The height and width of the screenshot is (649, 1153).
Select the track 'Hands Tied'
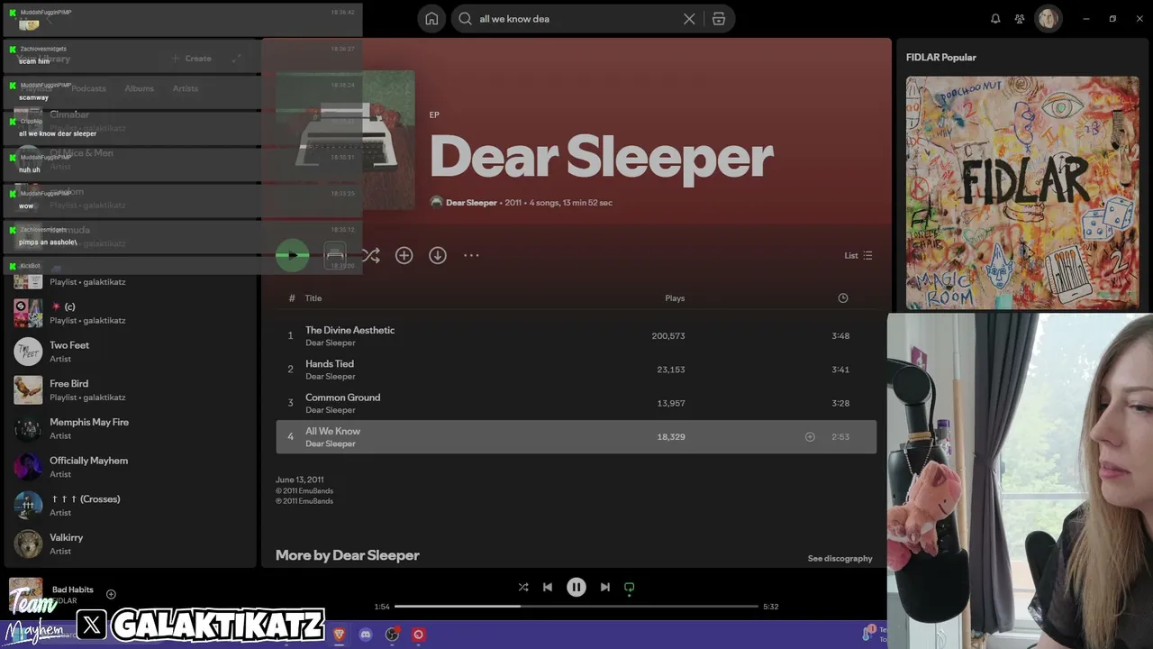pyautogui.click(x=576, y=370)
